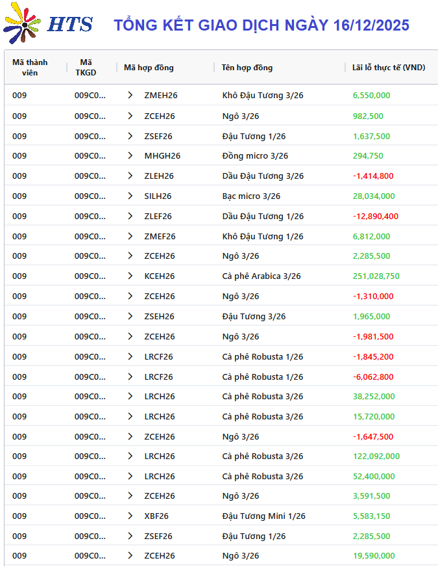Sort by Lãi lỗ thực tế (VND) header
438x569 pixels.
point(389,68)
